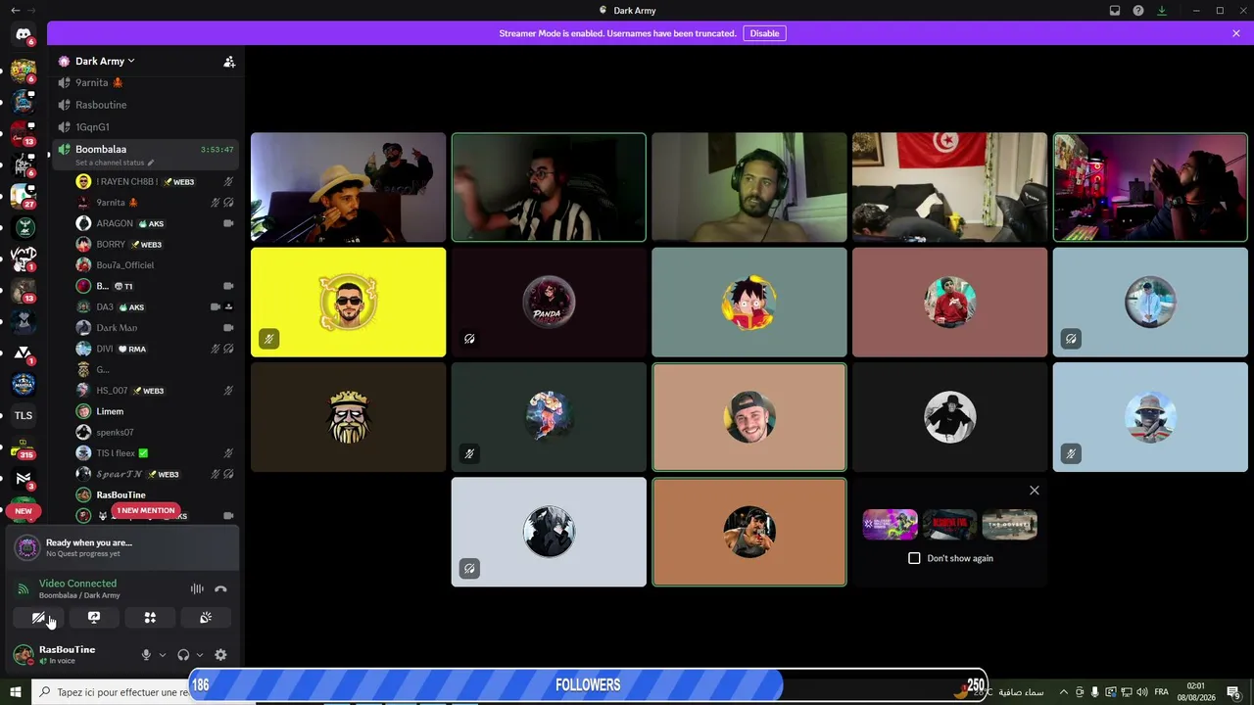Screen dimensions: 1254x705
Task: Select the Rasboutine voice channel
Action: click(146, 105)
